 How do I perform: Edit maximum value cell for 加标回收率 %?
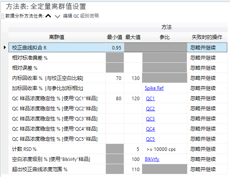click(133, 88)
